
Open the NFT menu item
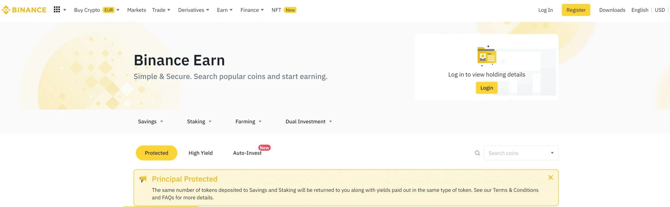276,10
